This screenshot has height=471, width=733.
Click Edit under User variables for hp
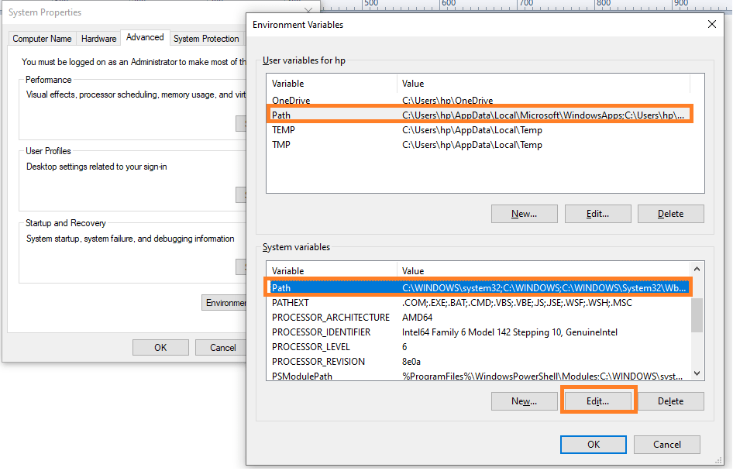pyautogui.click(x=598, y=214)
